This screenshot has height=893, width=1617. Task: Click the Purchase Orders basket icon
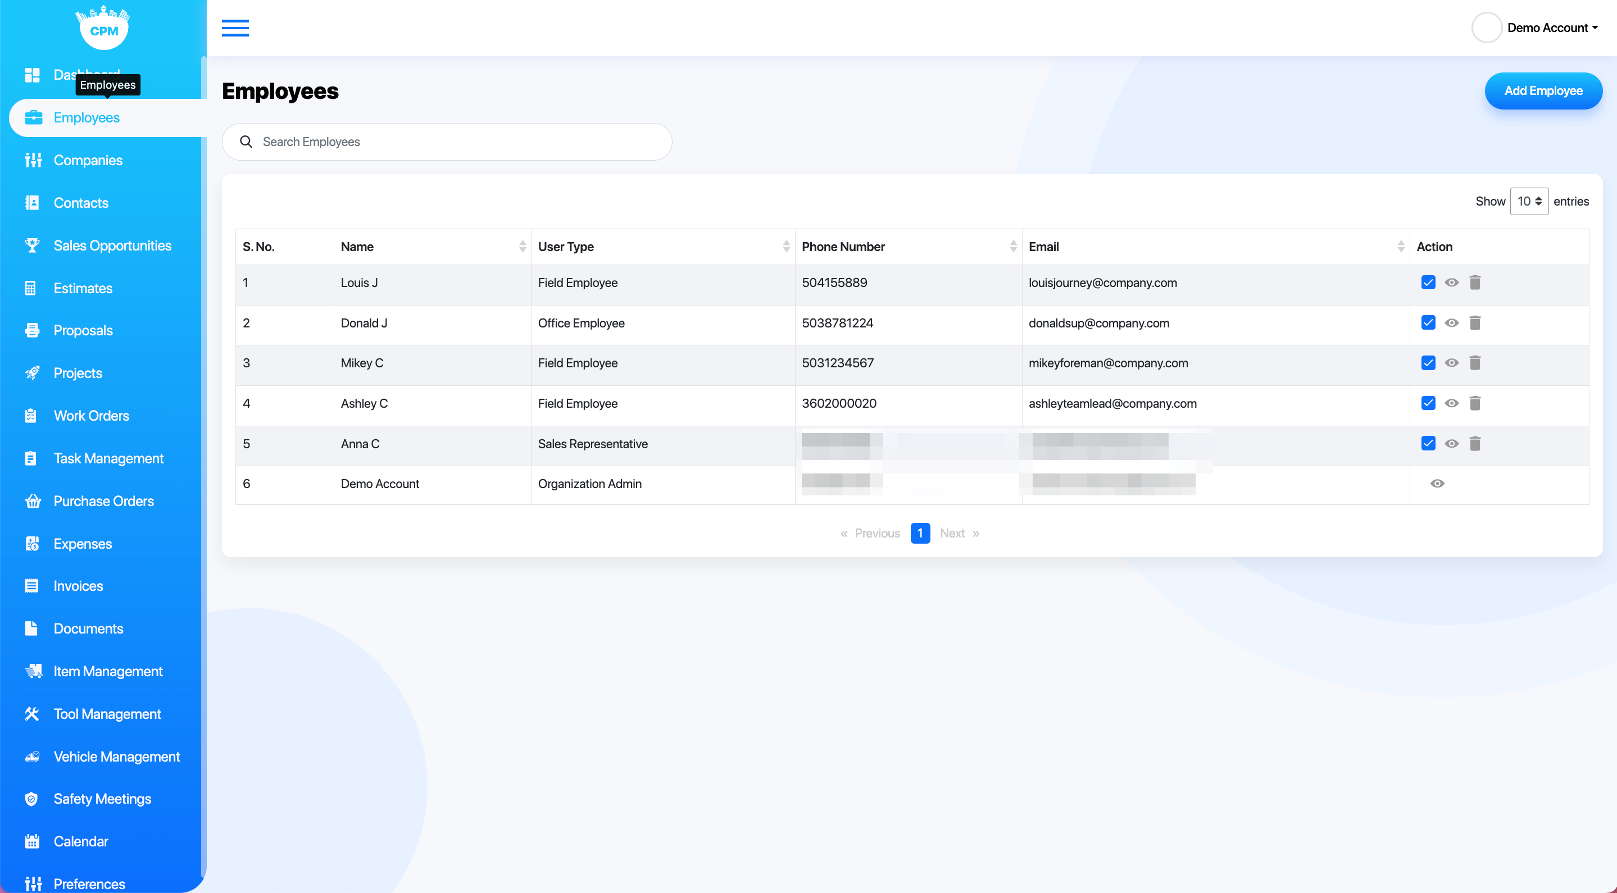pos(33,501)
